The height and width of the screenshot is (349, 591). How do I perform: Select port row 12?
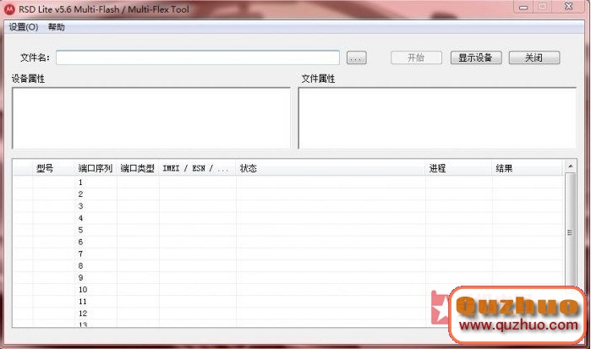click(x=288, y=314)
